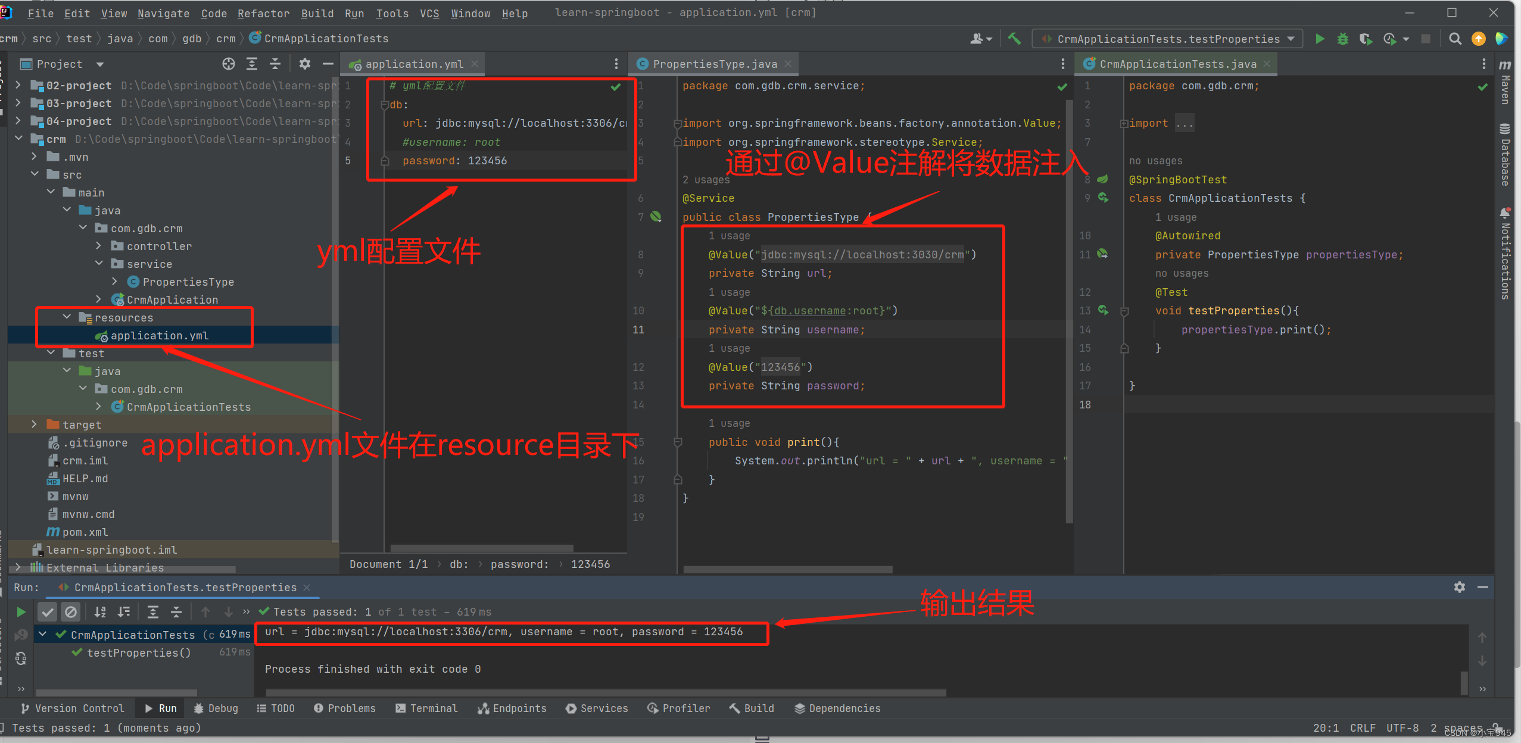Click horizontal scrollbar of PropertiesType editor
The height and width of the screenshot is (743, 1521).
[787, 569]
